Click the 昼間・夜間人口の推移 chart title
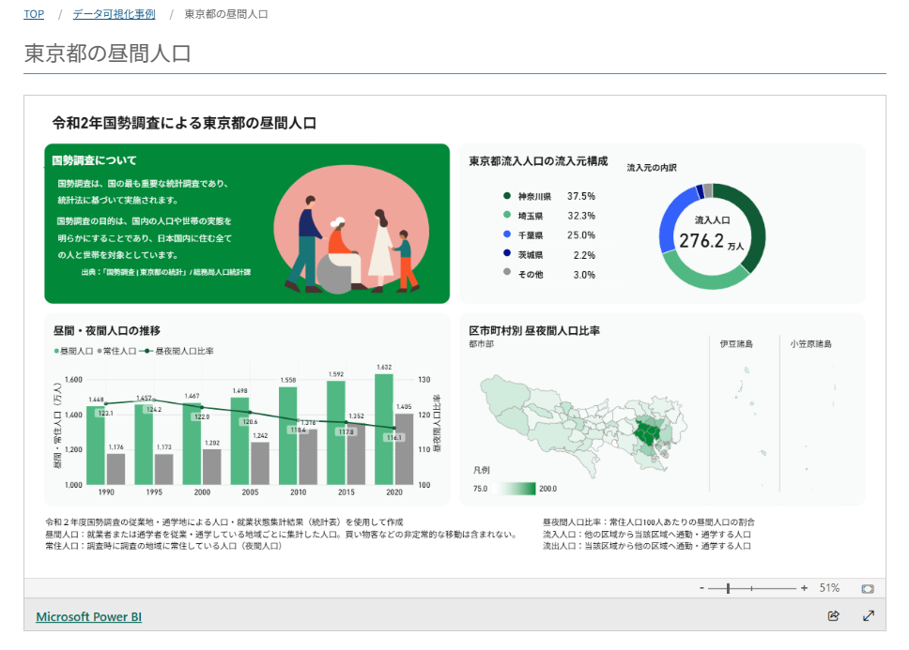 107,330
